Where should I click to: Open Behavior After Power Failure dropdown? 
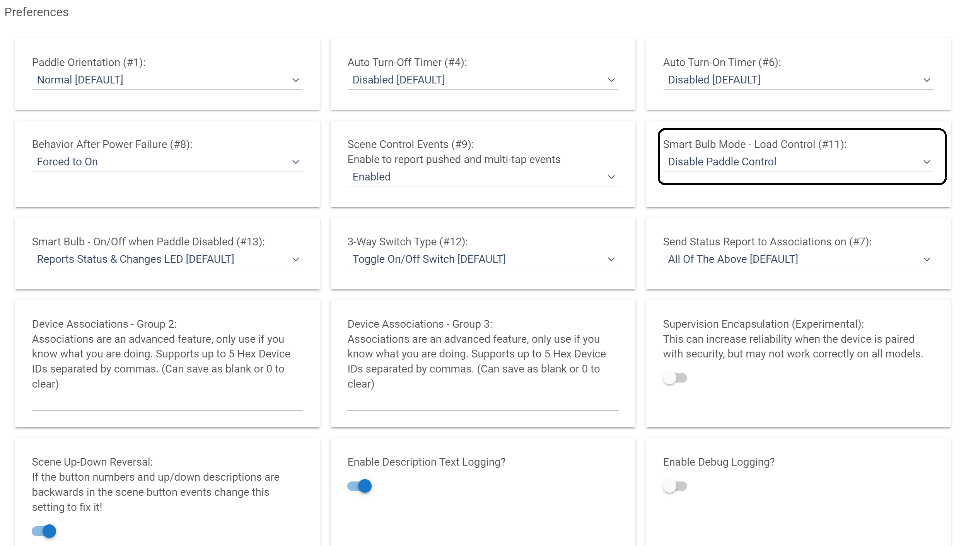[x=167, y=162]
